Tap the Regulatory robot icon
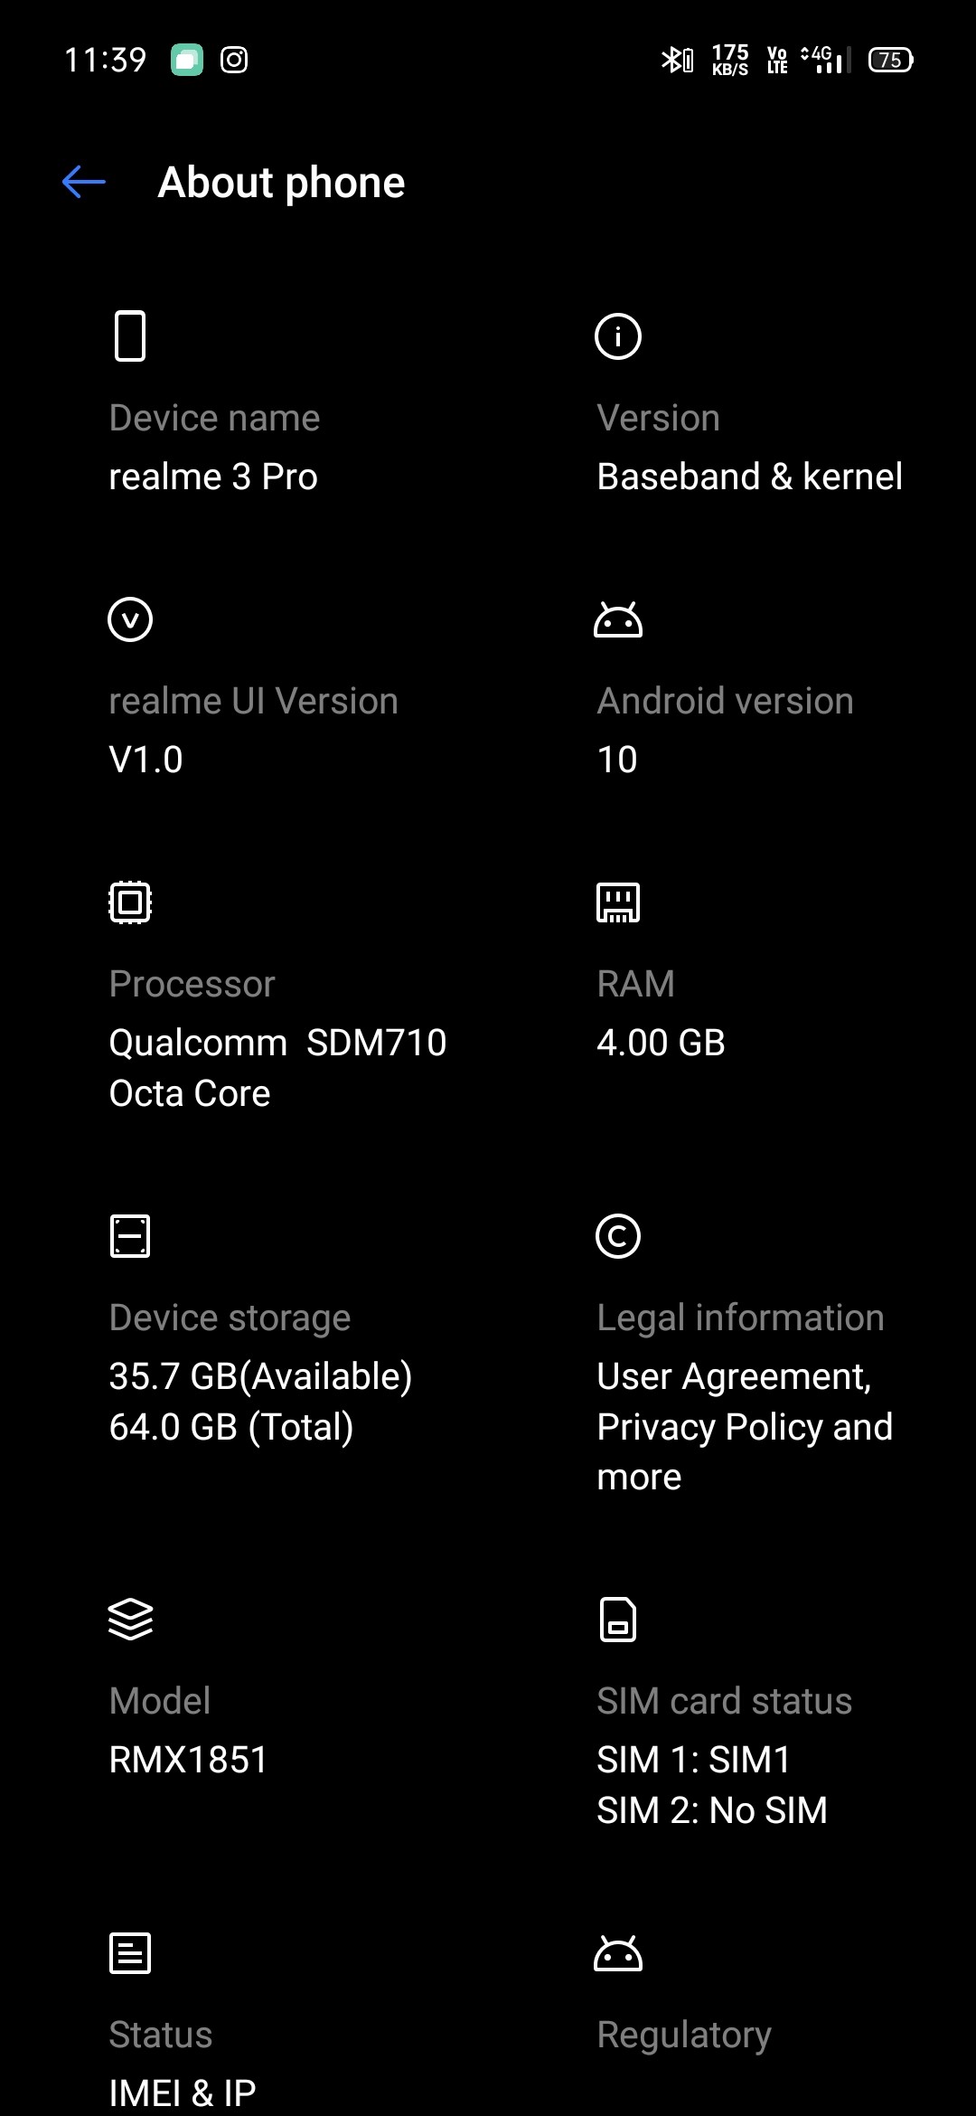976x2116 pixels. 618,1953
